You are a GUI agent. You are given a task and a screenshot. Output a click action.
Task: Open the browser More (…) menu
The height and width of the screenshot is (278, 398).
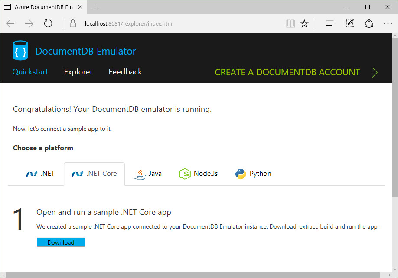[388, 23]
